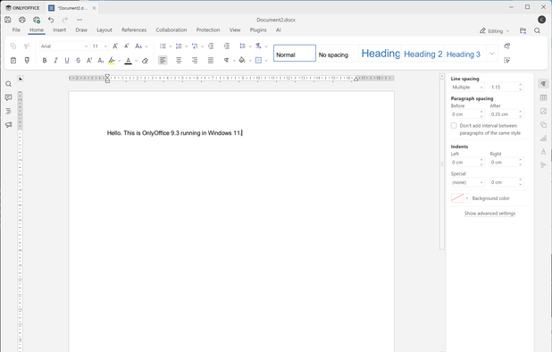Open the Find panel in left sidebar
The height and width of the screenshot is (352, 552).
coord(8,84)
